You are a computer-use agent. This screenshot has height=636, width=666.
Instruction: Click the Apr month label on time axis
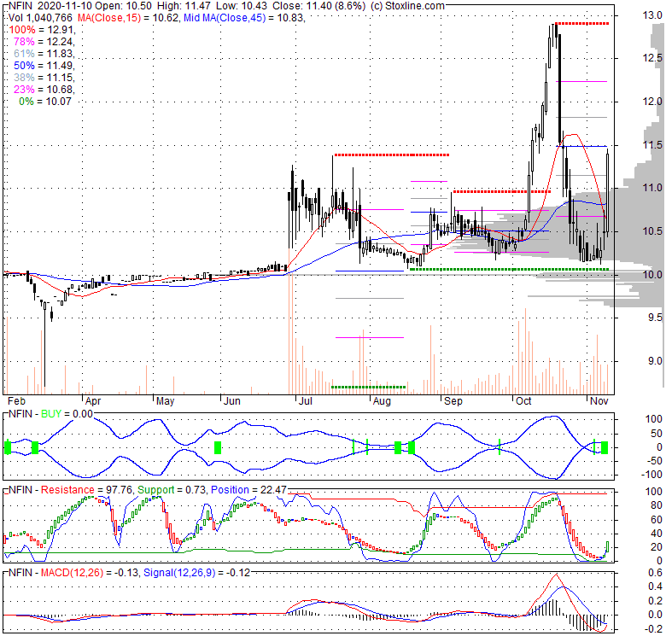92,400
